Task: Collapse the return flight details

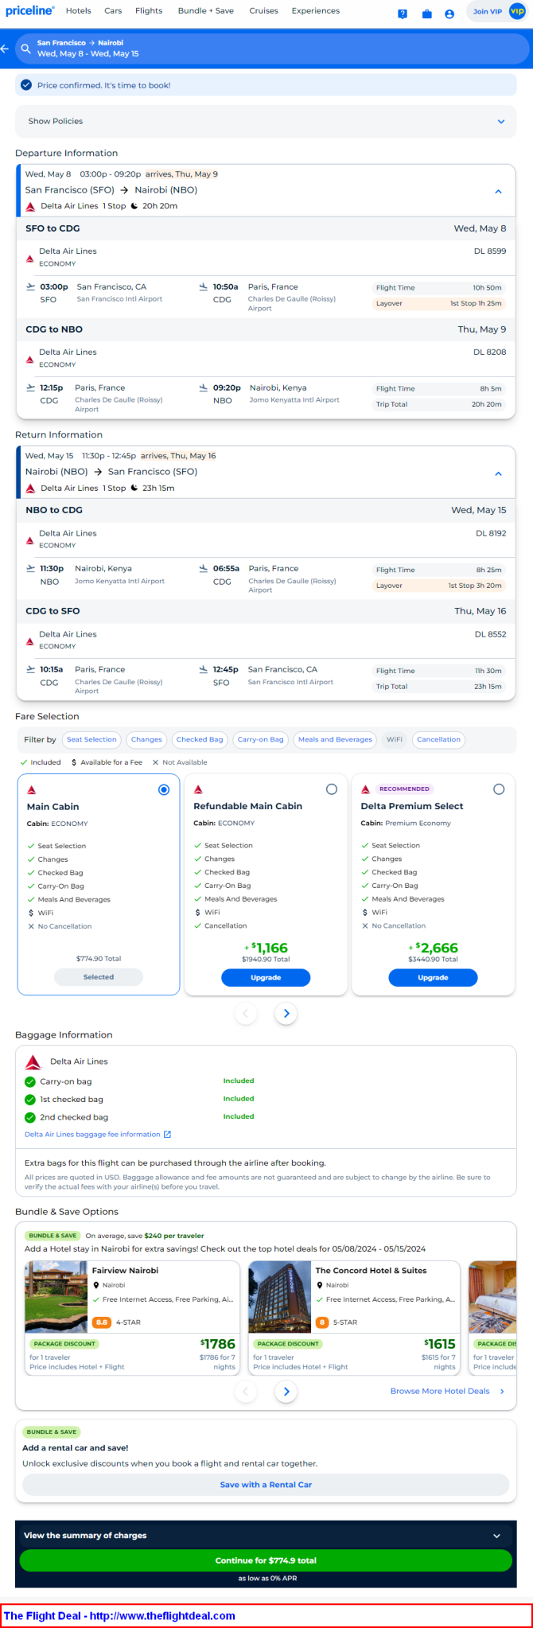Action: (x=499, y=473)
